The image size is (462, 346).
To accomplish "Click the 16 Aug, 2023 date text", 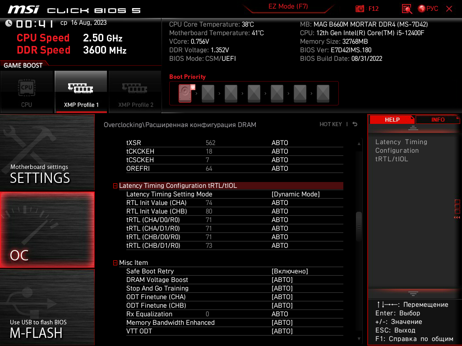I will tap(89, 23).
